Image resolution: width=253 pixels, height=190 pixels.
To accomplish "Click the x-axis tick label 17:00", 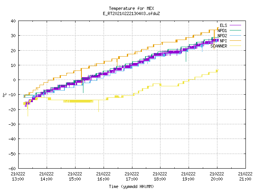I will coord(132,179).
